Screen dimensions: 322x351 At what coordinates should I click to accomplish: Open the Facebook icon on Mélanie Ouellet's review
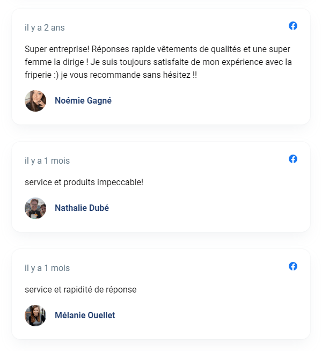293,266
